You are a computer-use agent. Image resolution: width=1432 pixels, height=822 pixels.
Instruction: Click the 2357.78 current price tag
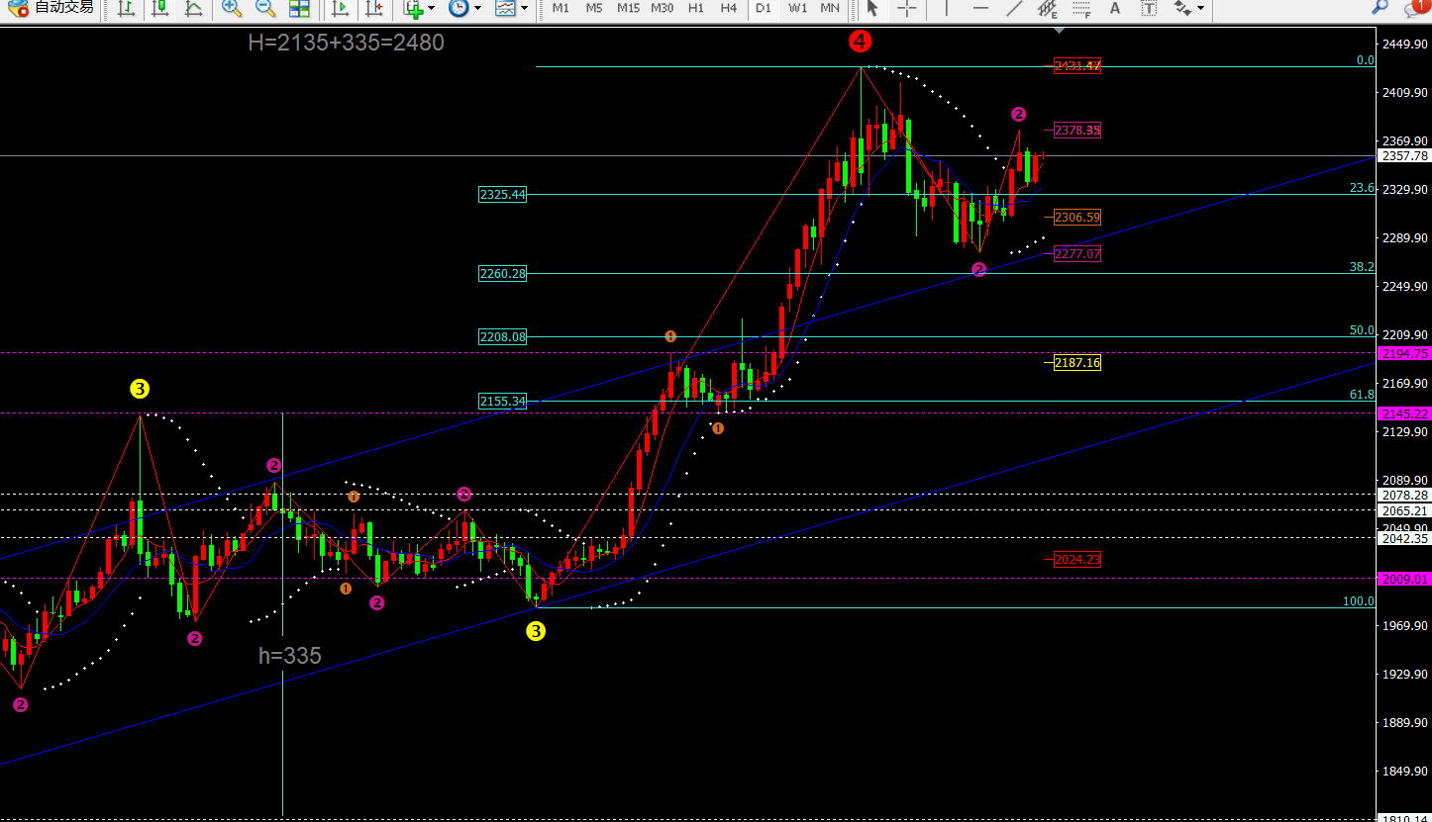pos(1404,155)
